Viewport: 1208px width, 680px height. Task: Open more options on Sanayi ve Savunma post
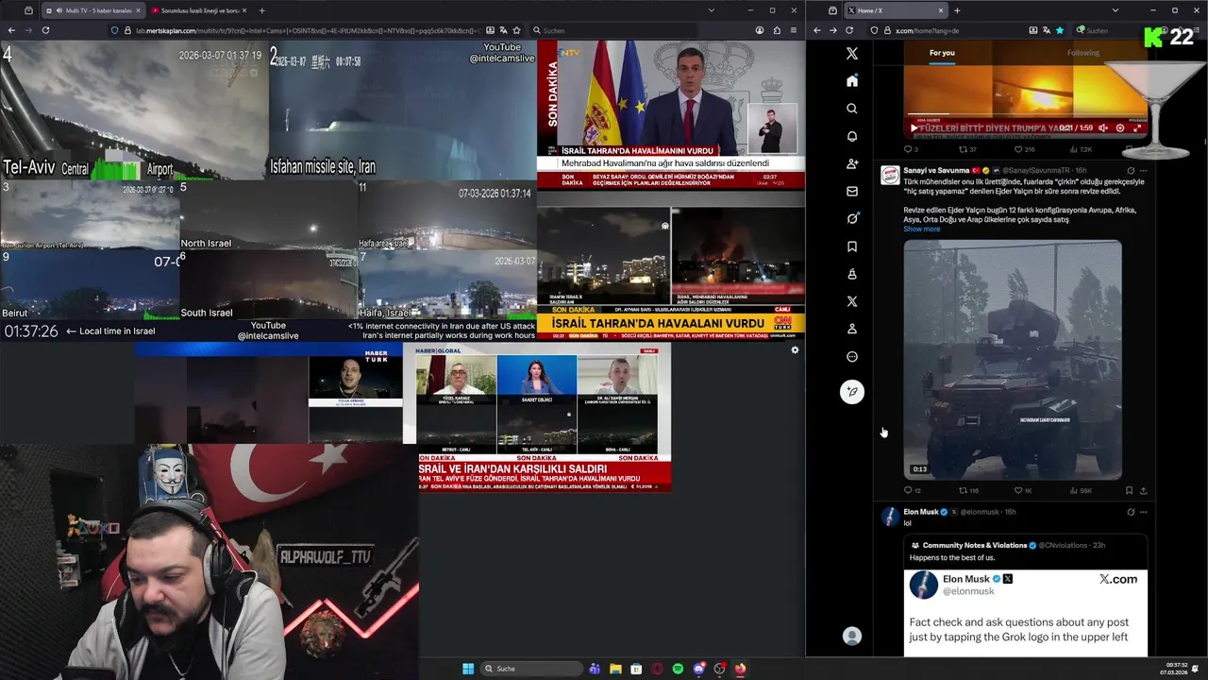(1144, 171)
